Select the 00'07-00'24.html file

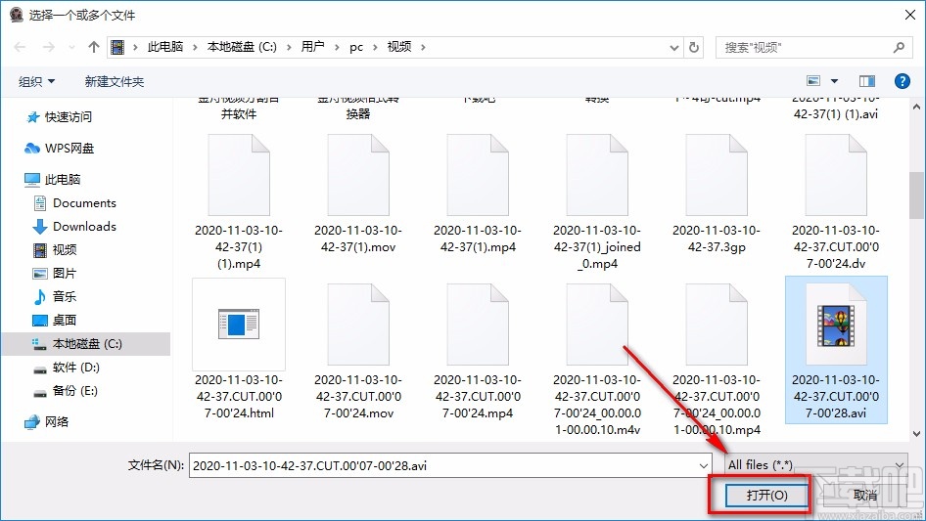(x=239, y=350)
